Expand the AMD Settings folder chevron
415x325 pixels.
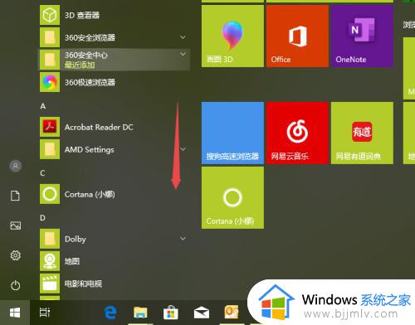183,149
